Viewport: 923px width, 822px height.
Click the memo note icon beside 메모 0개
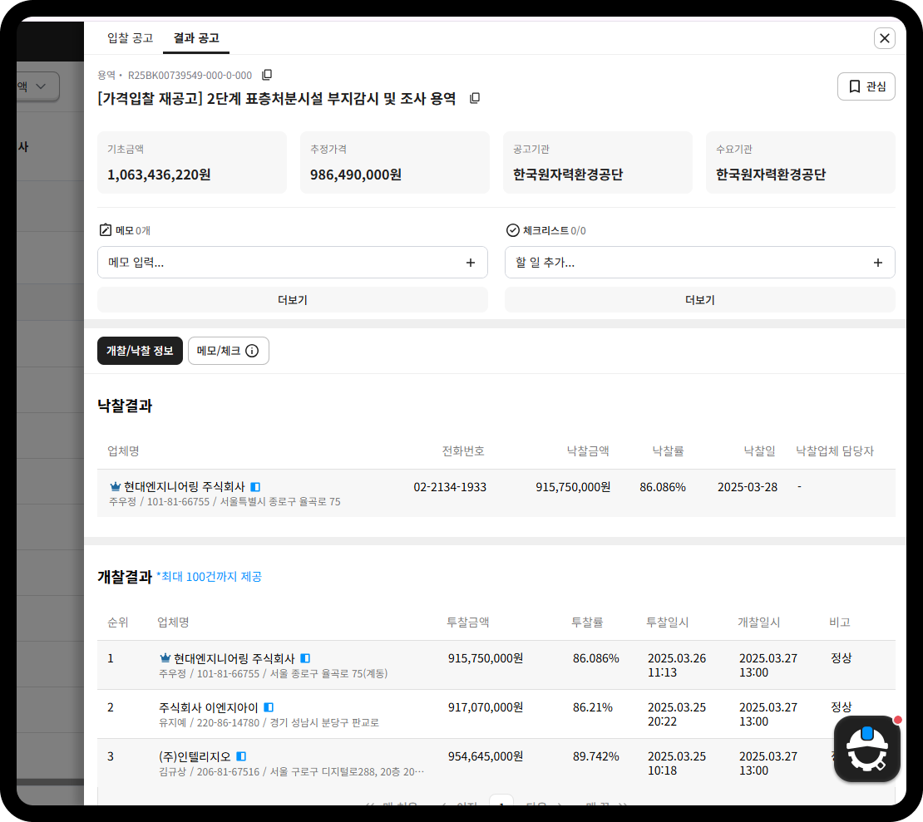point(106,230)
